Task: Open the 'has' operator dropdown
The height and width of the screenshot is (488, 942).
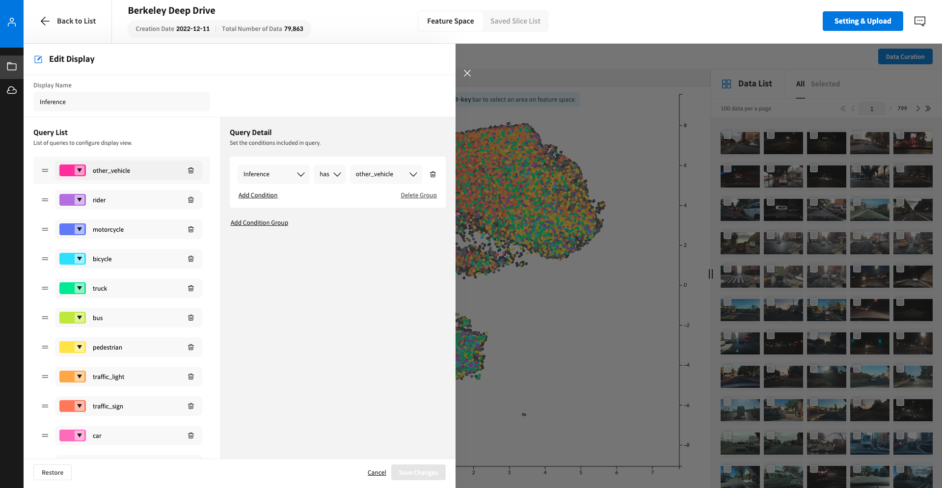Action: (330, 174)
